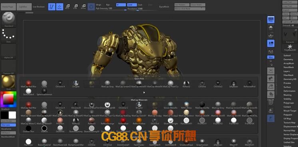This screenshot has width=298, height=147.
Task: Open the Dots stroke selector
Action: click(x=8, y=36)
